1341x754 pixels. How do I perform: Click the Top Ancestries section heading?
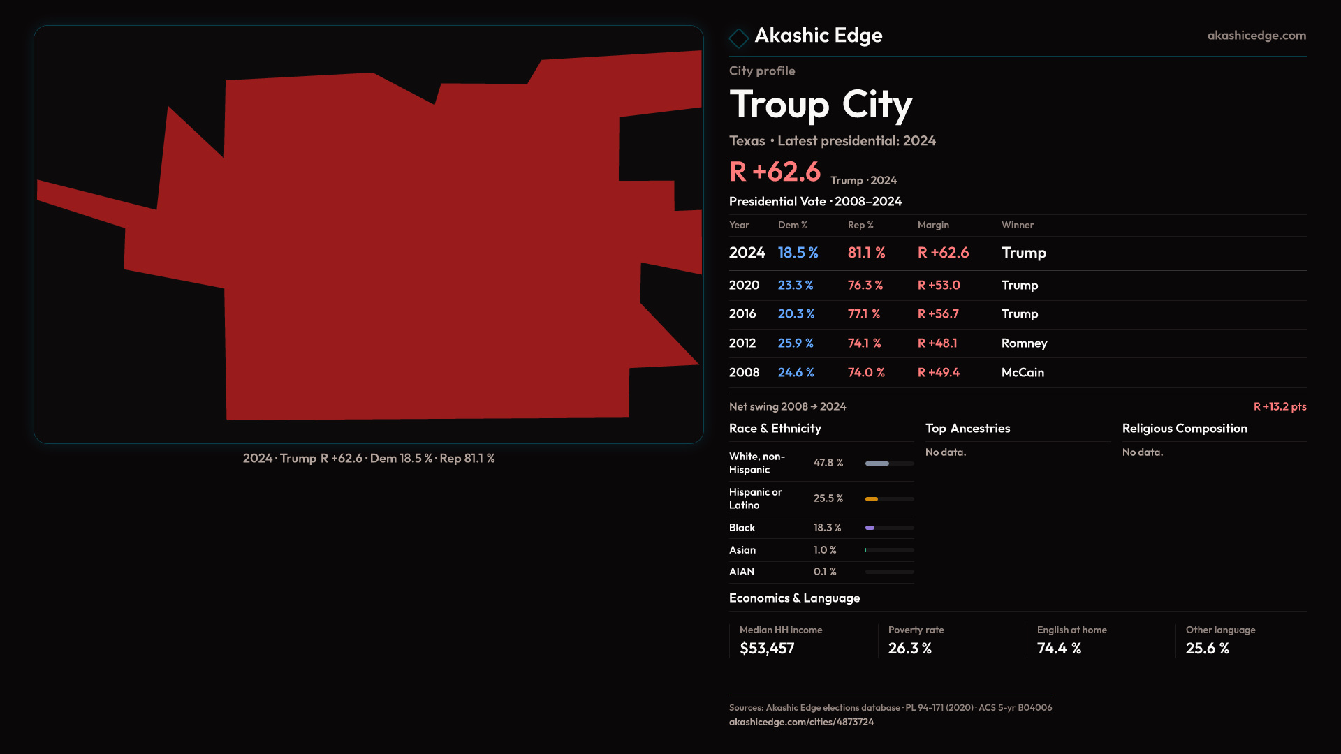coord(967,429)
